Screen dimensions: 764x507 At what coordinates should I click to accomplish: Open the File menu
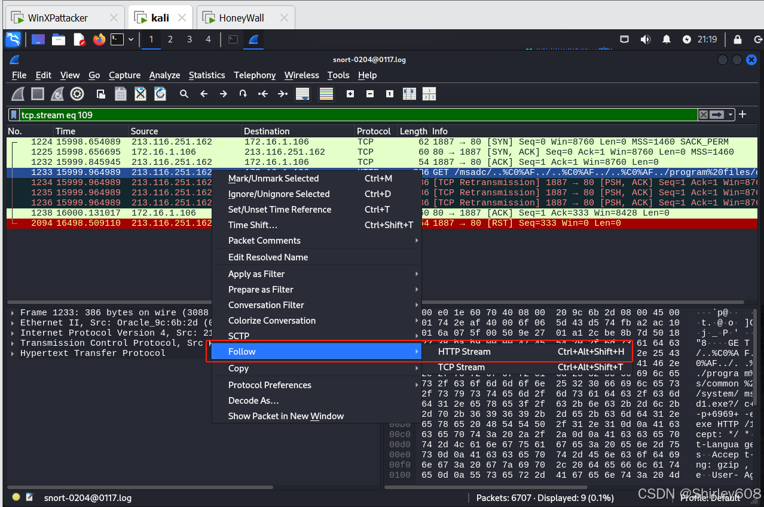pyautogui.click(x=19, y=75)
